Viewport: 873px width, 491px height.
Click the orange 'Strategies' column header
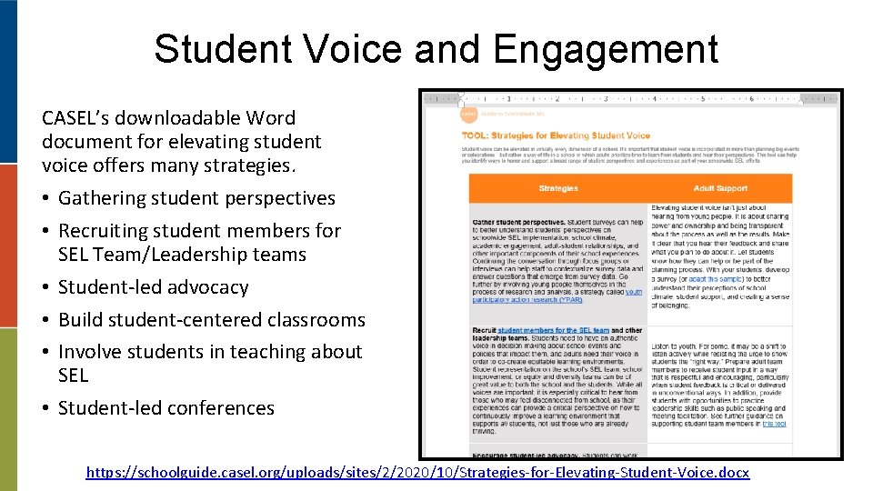[557, 188]
